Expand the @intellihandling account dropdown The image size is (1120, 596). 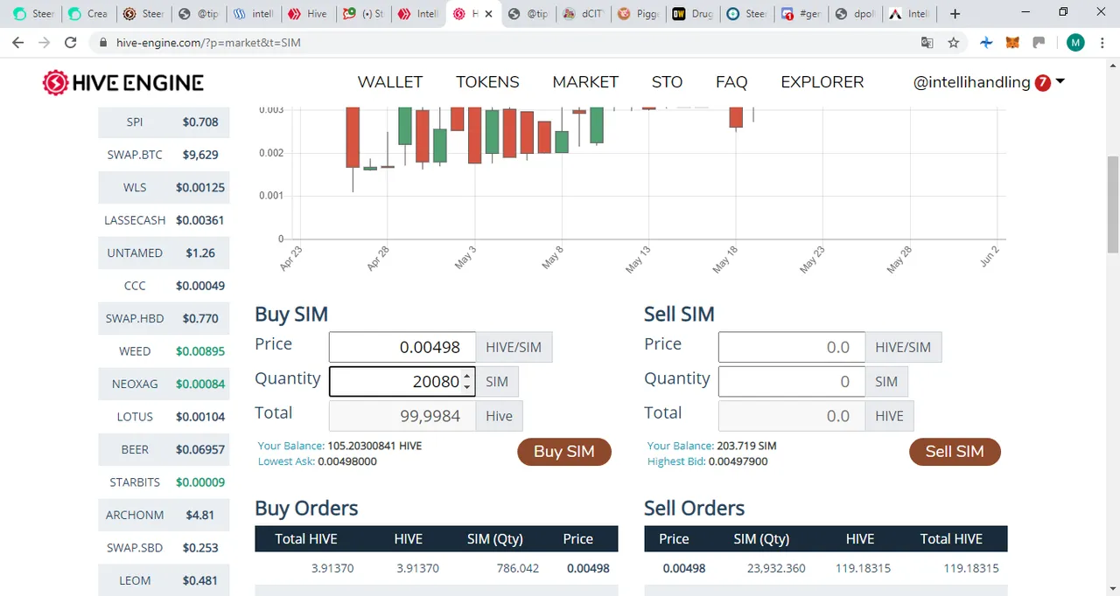tap(989, 82)
